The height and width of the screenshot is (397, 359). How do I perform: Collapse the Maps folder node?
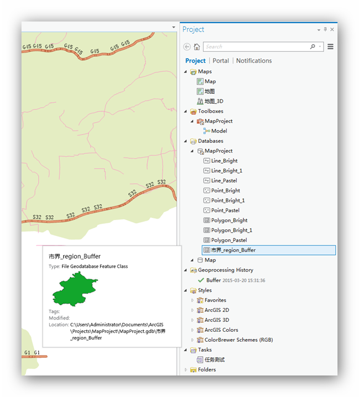pyautogui.click(x=186, y=72)
